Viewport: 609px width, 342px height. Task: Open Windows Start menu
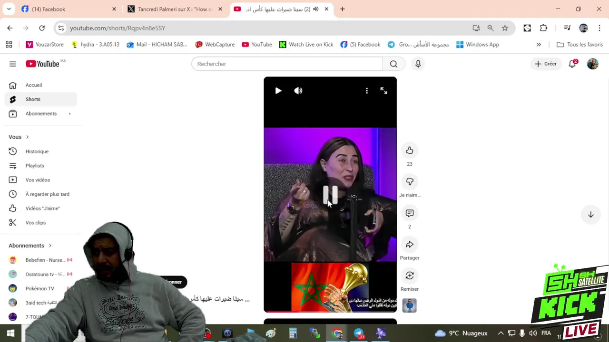10,333
